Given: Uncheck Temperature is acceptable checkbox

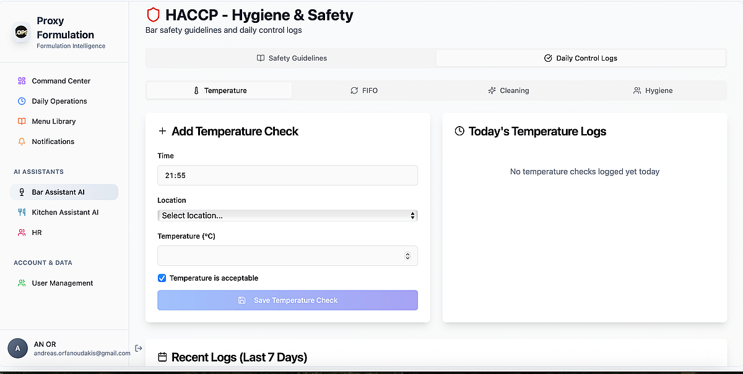Looking at the screenshot, I should 162,278.
